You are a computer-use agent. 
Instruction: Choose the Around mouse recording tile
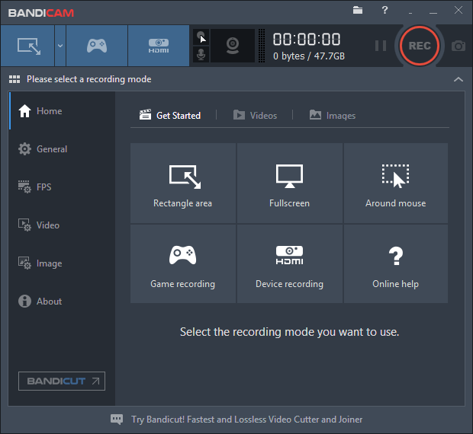tap(396, 183)
